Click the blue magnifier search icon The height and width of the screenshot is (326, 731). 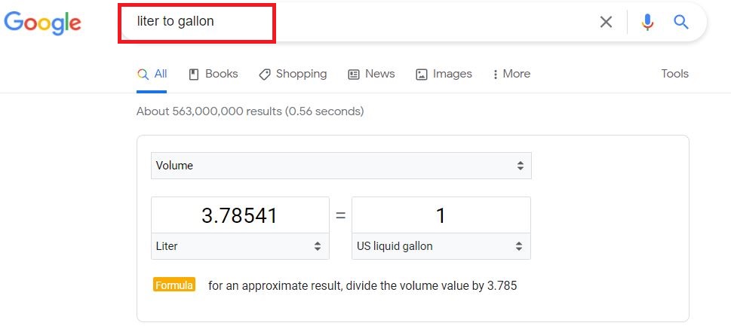(681, 22)
